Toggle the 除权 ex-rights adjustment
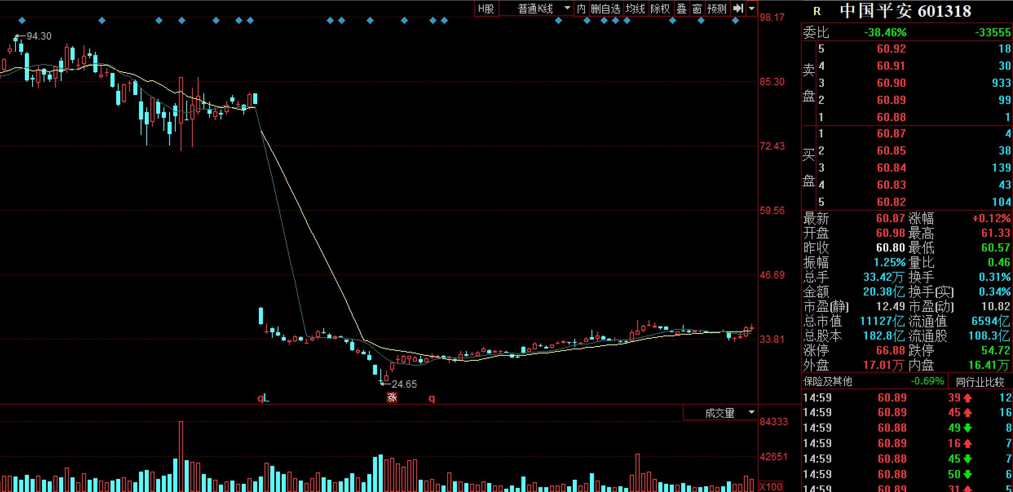 (660, 9)
